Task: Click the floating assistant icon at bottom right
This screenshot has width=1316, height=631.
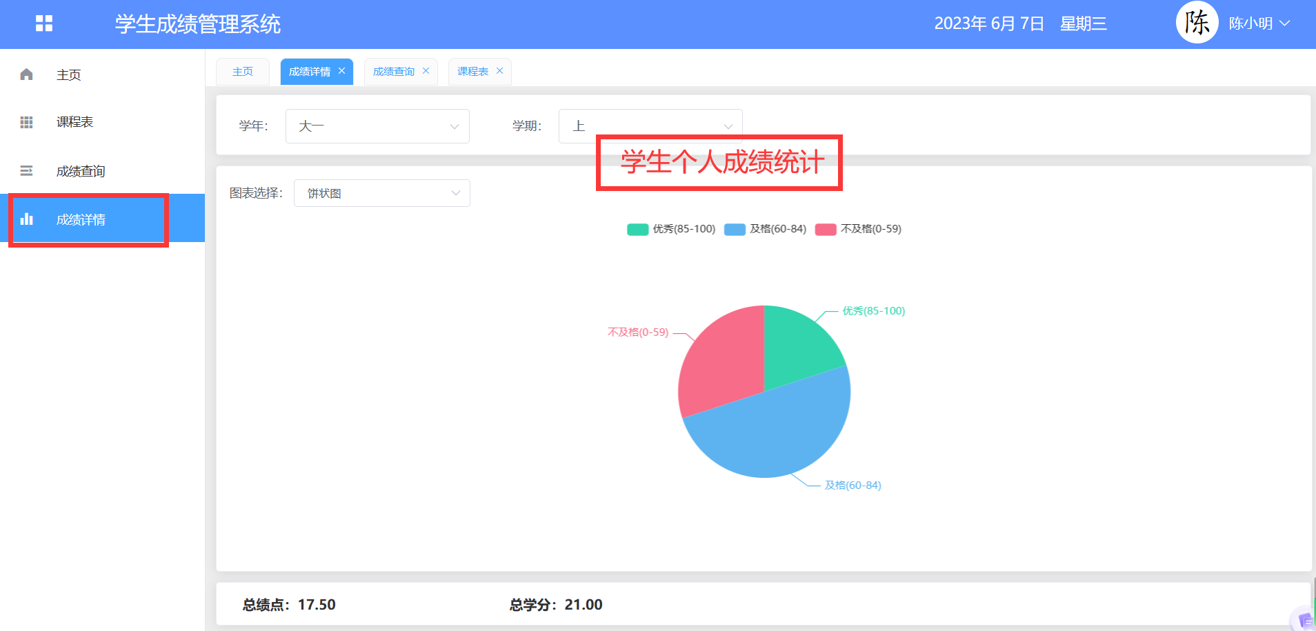Action: click(1304, 619)
